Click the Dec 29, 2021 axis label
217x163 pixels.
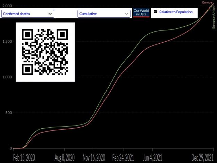tap(202, 157)
